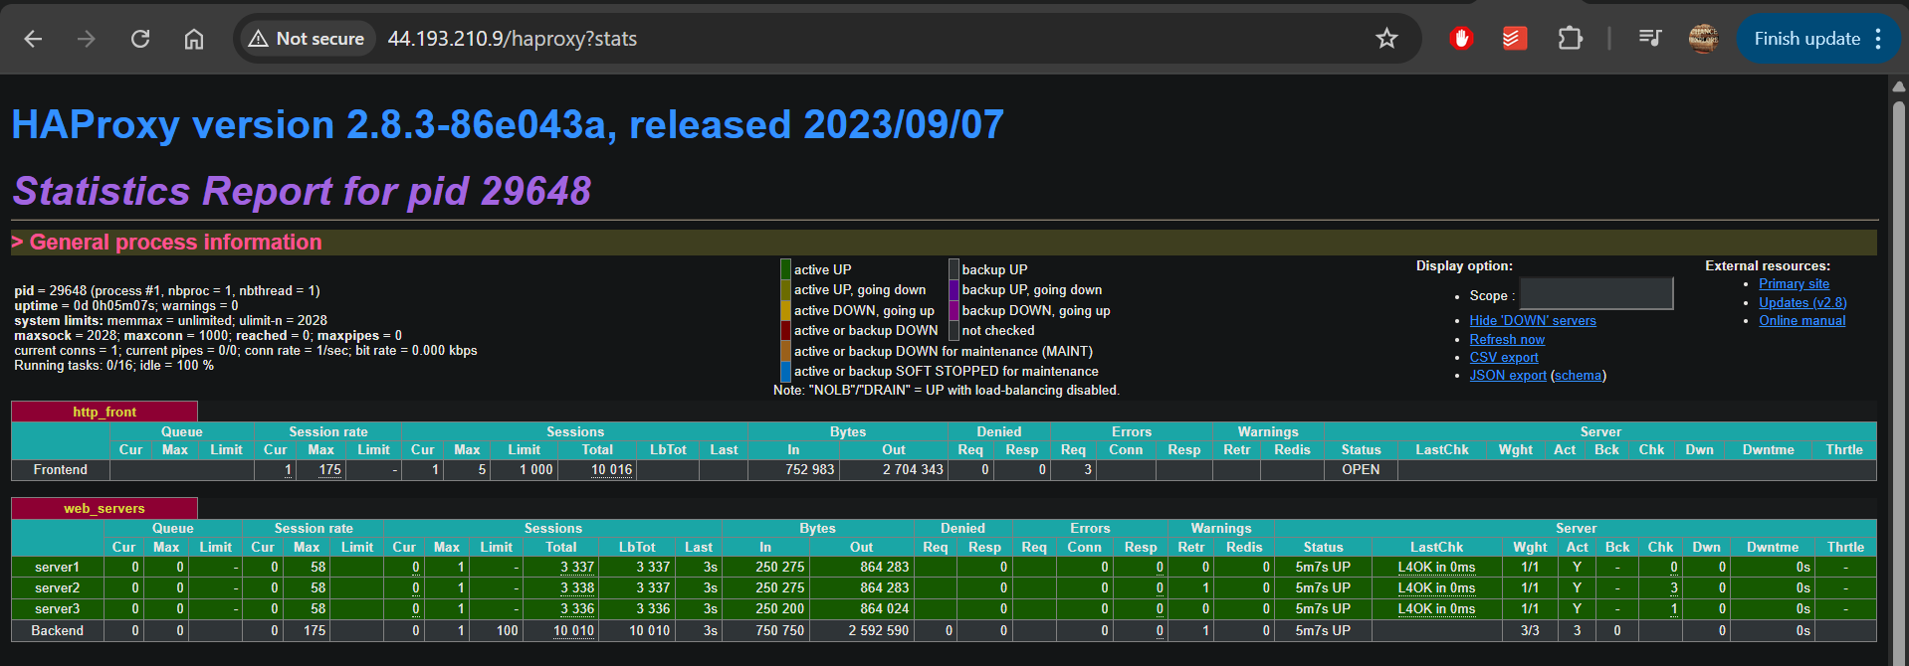Click server1 LastChk L4OK in 0ms
Viewport: 1909px width, 666px height.
point(1436,567)
